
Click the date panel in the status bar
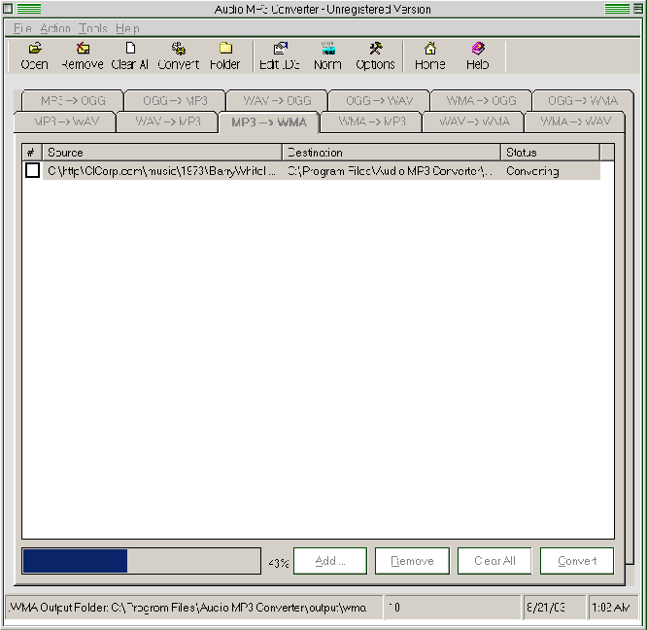pos(554,608)
